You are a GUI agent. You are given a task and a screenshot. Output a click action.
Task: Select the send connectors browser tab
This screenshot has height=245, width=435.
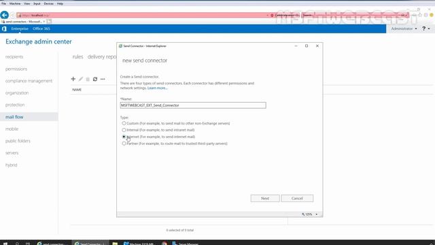click(x=22, y=21)
